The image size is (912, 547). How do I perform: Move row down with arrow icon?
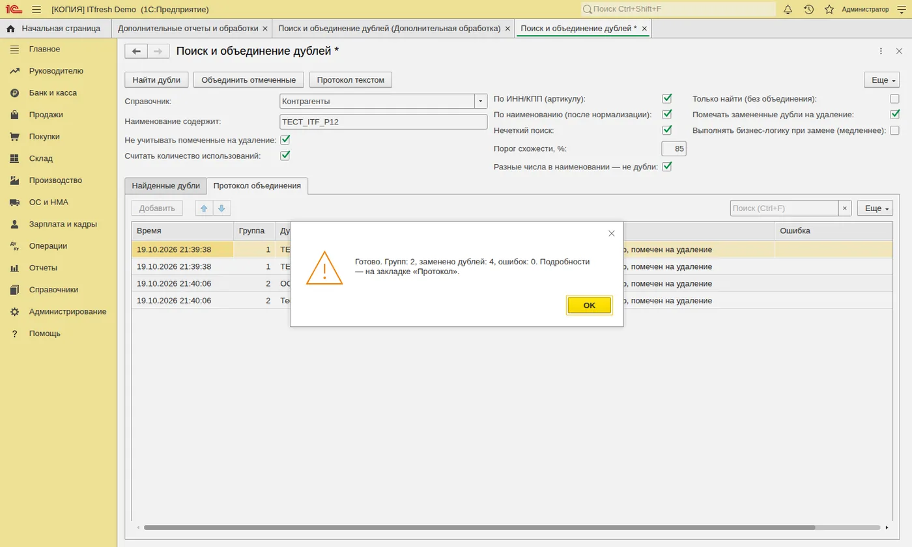click(x=221, y=208)
